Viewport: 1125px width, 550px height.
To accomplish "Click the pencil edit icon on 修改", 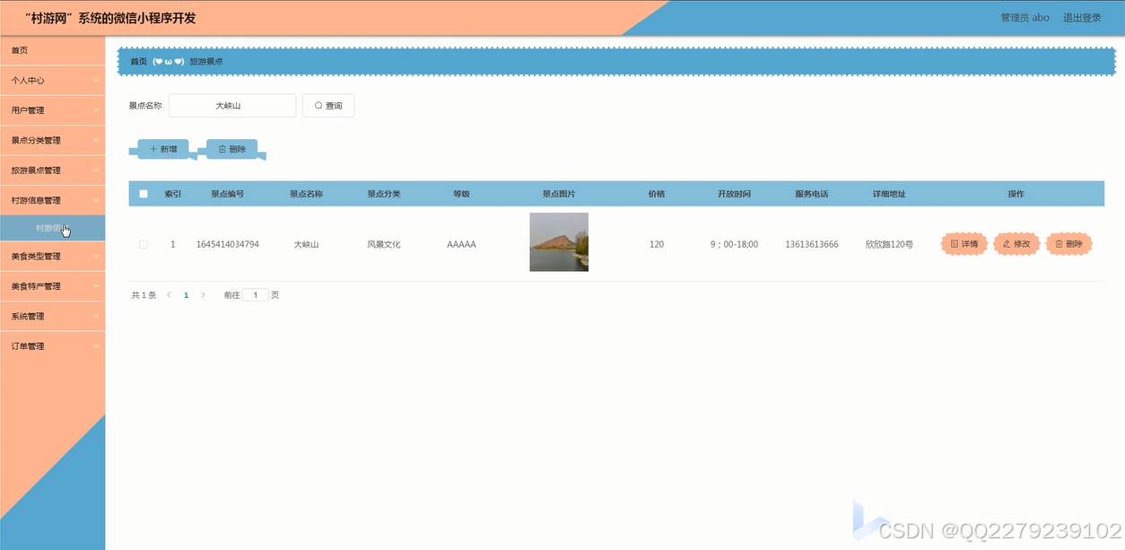I will pos(1007,243).
